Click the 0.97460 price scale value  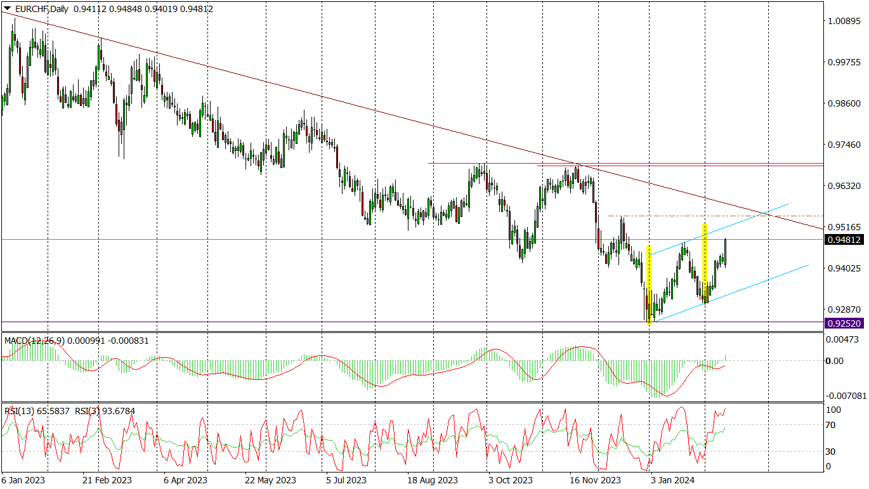pyautogui.click(x=844, y=145)
